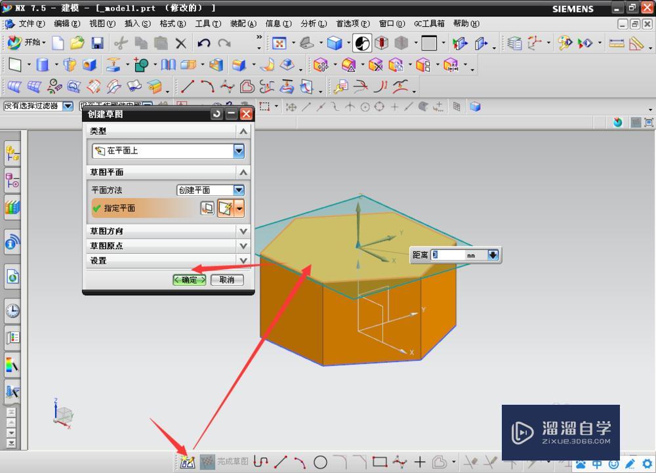This screenshot has height=473, width=656.
Task: Open the 在平面上 type dropdown
Action: tap(239, 151)
